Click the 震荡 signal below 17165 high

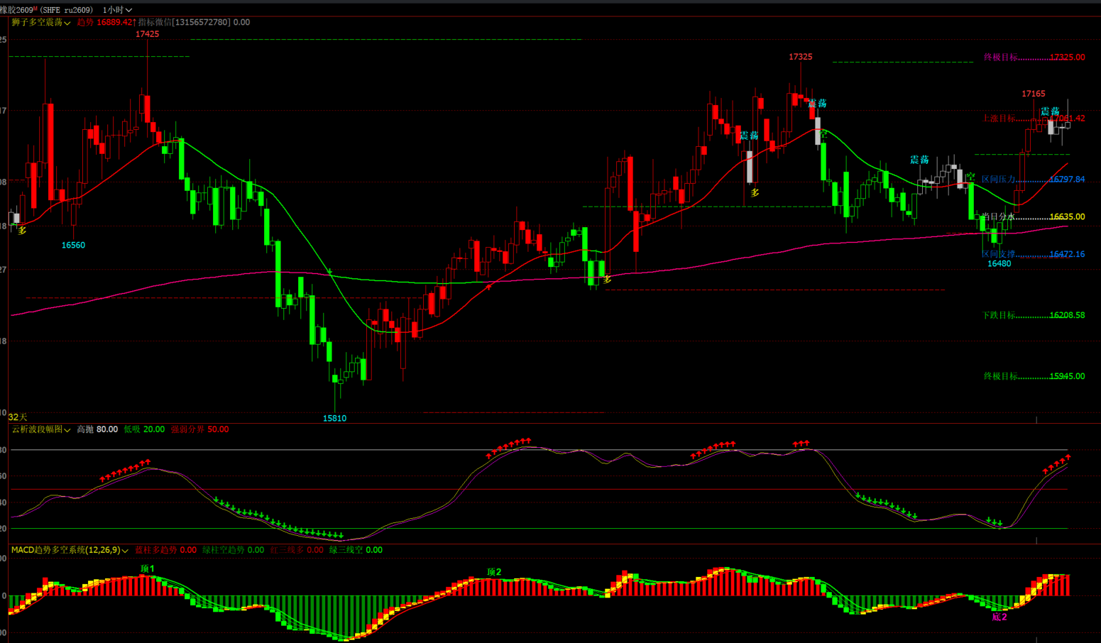(x=1050, y=111)
